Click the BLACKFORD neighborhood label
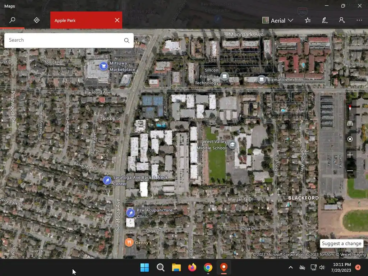368x276 pixels. (303, 198)
